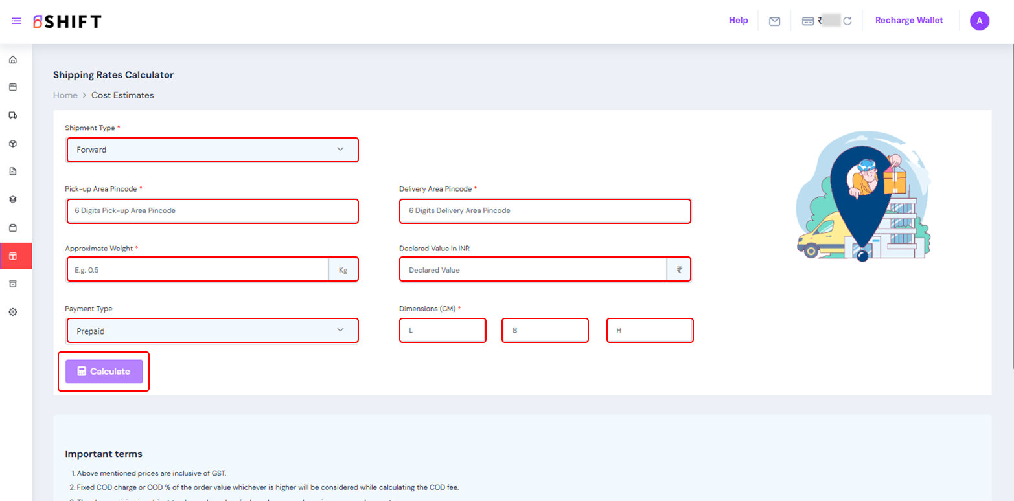Focus the Pick-up Area Pincode field
The height and width of the screenshot is (501, 1014).
[x=212, y=211]
